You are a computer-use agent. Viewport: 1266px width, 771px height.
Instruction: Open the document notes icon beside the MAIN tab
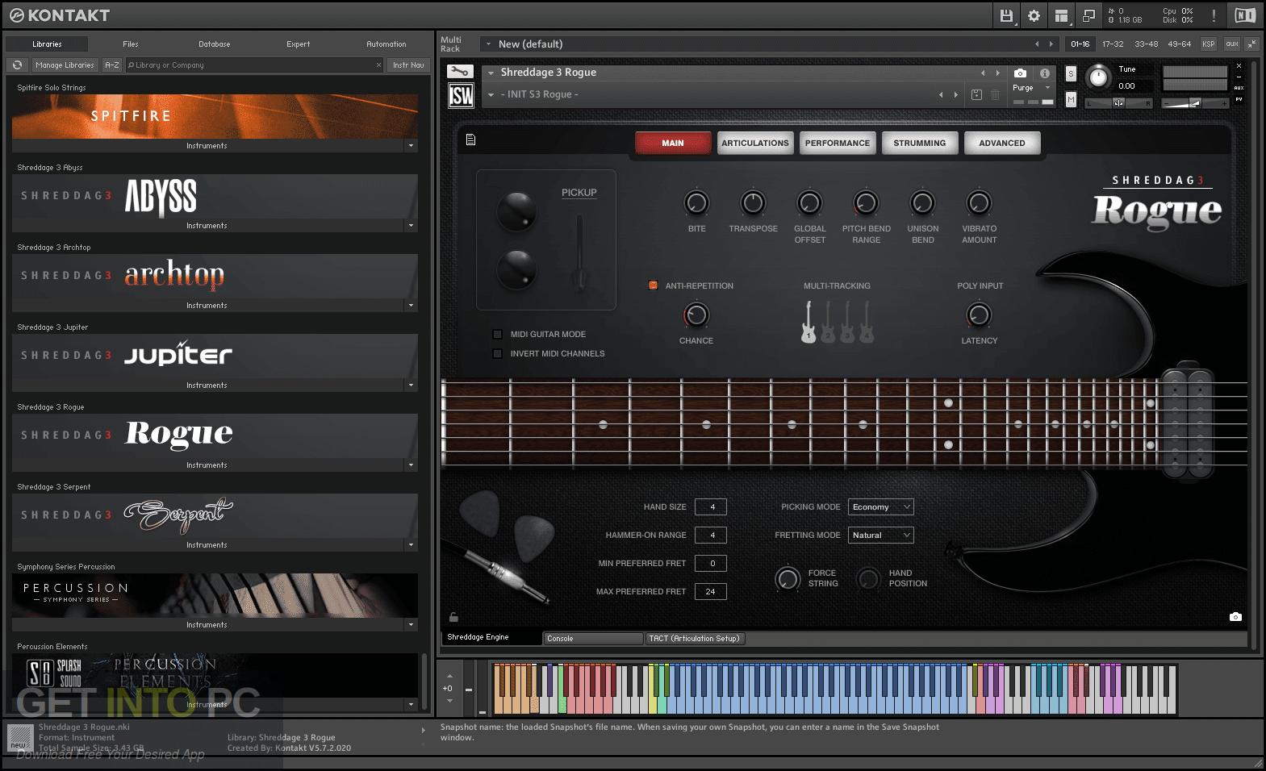click(470, 140)
